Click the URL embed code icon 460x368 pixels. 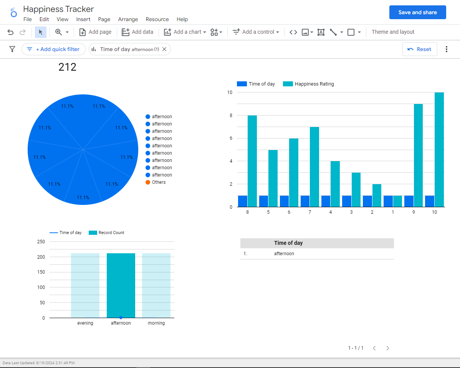tap(293, 32)
